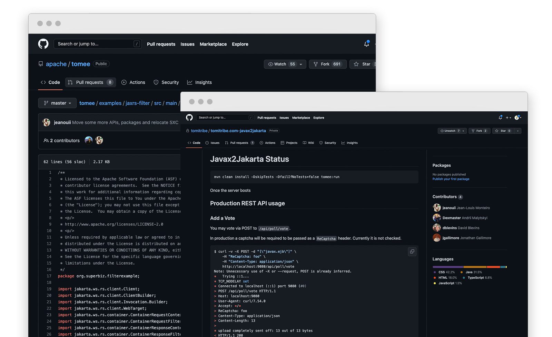Click Search or jump to field in tomee window

point(98,44)
